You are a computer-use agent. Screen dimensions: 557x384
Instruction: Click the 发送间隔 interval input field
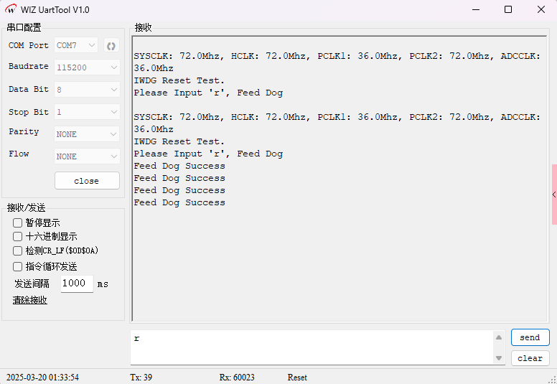(76, 284)
